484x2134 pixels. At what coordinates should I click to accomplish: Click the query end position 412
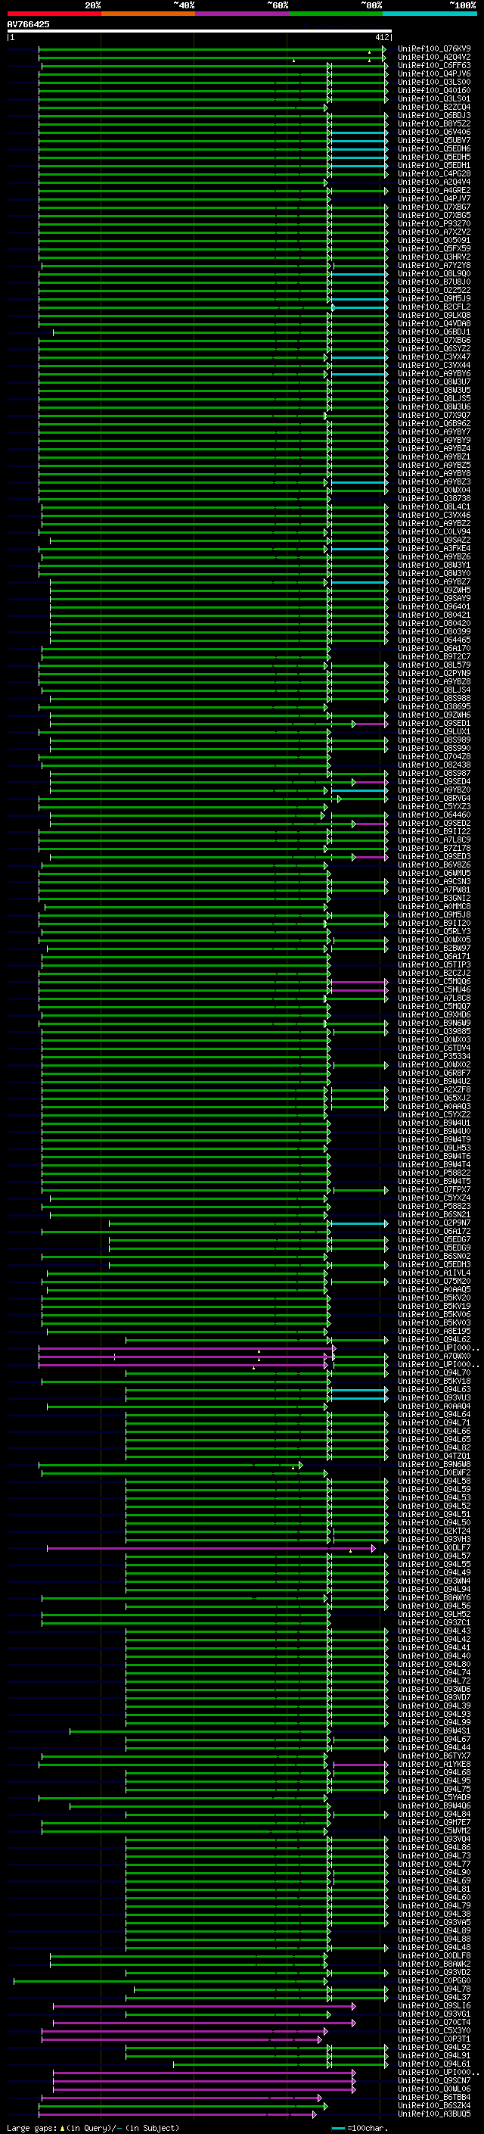[x=381, y=37]
